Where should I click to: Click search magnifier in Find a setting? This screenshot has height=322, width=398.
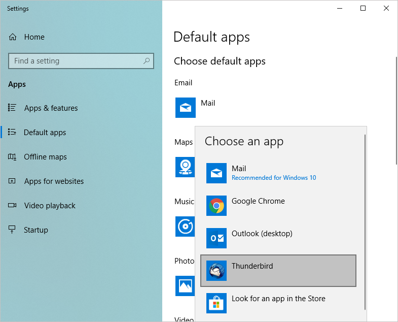147,61
